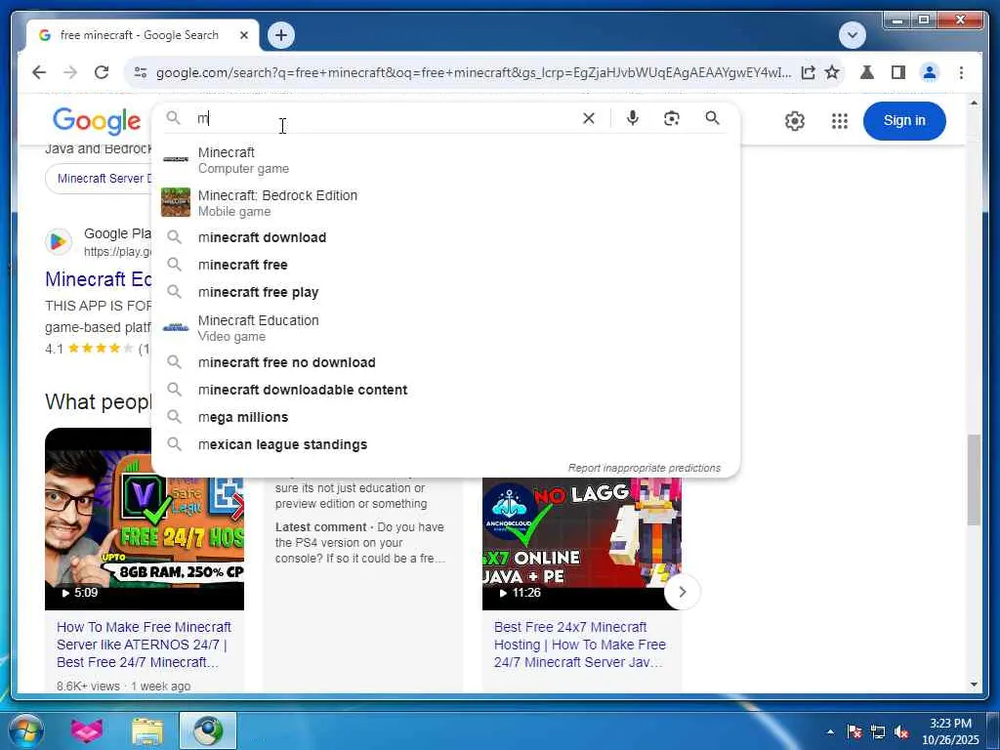
Task: Open Chrome three-dot menu
Action: point(961,72)
